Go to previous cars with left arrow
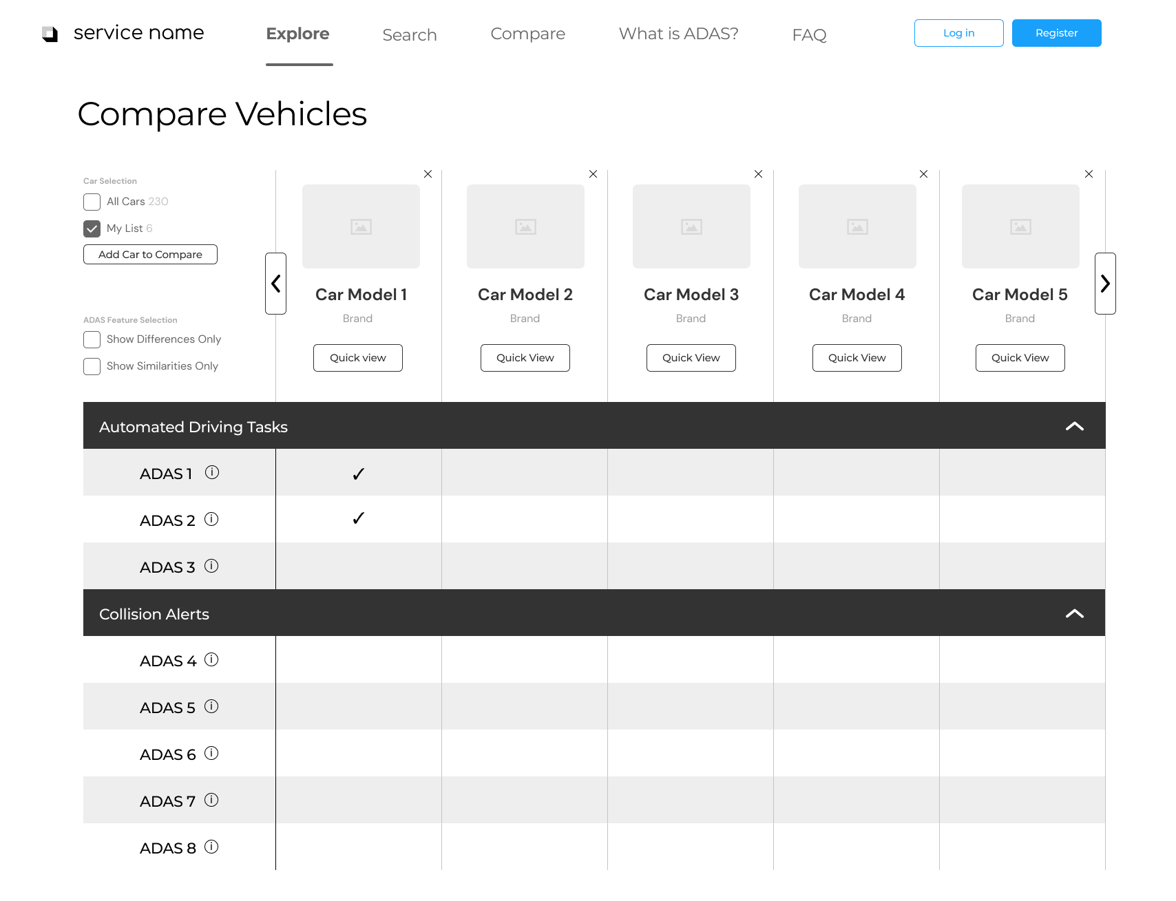Viewport: 1176px width, 901px height. point(275,284)
